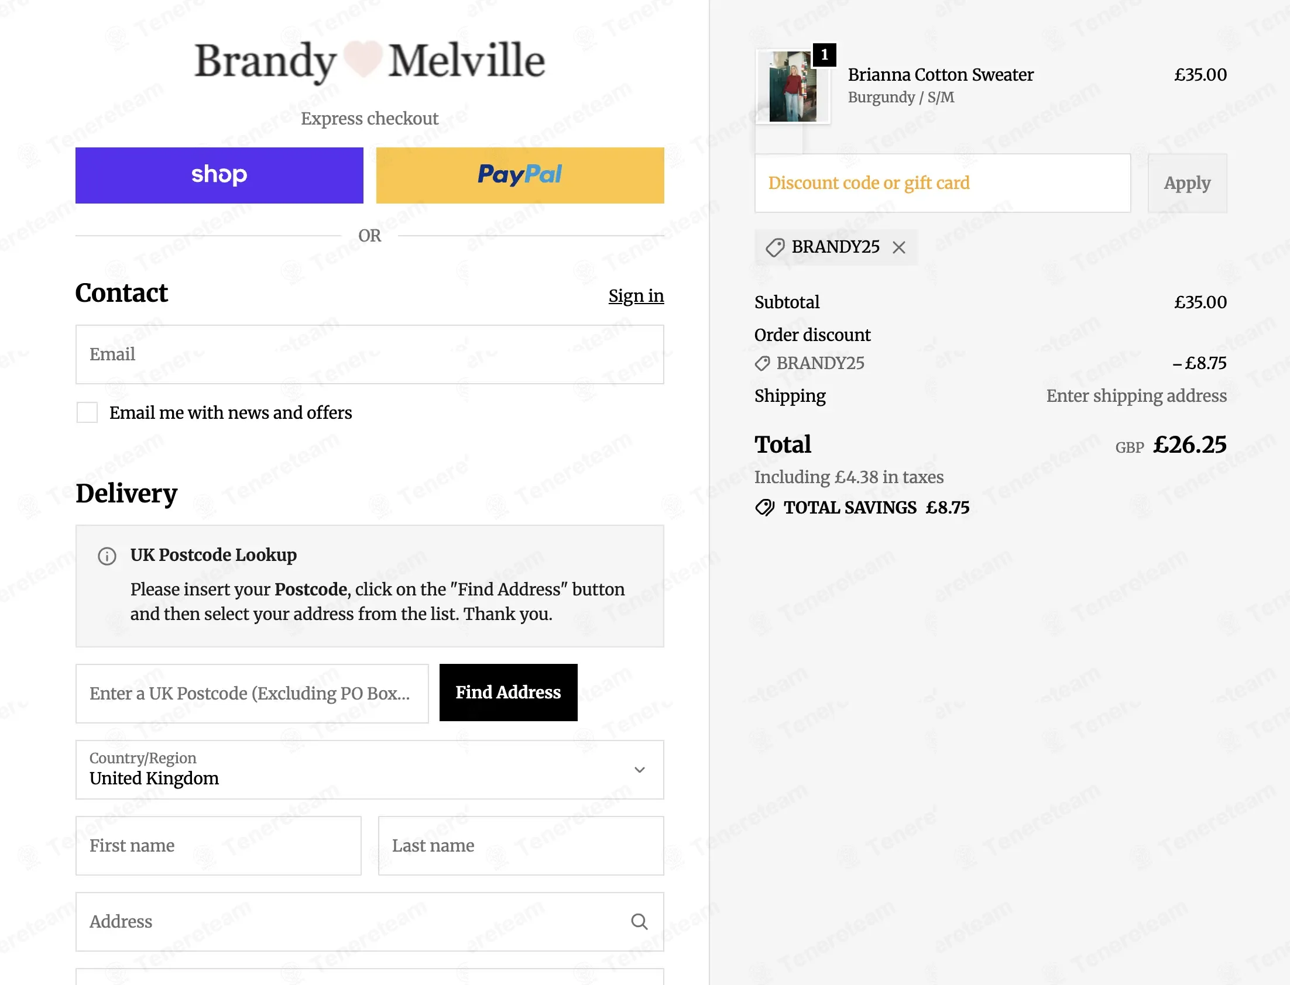Click the BRANDY25 tag icon chip
Screen dimensions: 1290x985
point(775,247)
